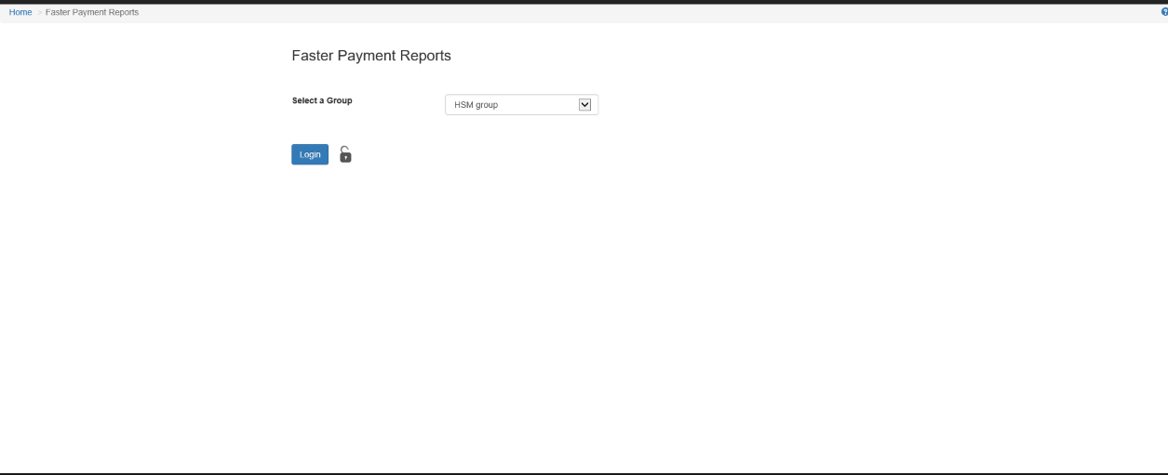Return to the Home page
This screenshot has height=475, width=1168.
(x=20, y=12)
